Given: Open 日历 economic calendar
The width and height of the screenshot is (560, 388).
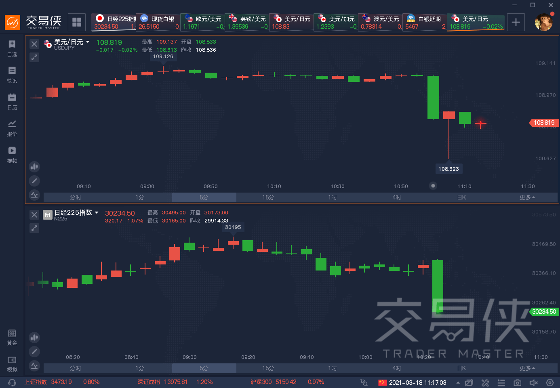Looking at the screenshot, I should click(x=12, y=102).
